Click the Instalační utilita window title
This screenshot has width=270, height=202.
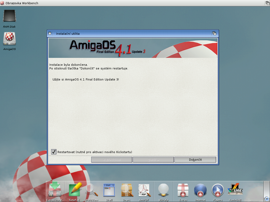[x=68, y=34]
